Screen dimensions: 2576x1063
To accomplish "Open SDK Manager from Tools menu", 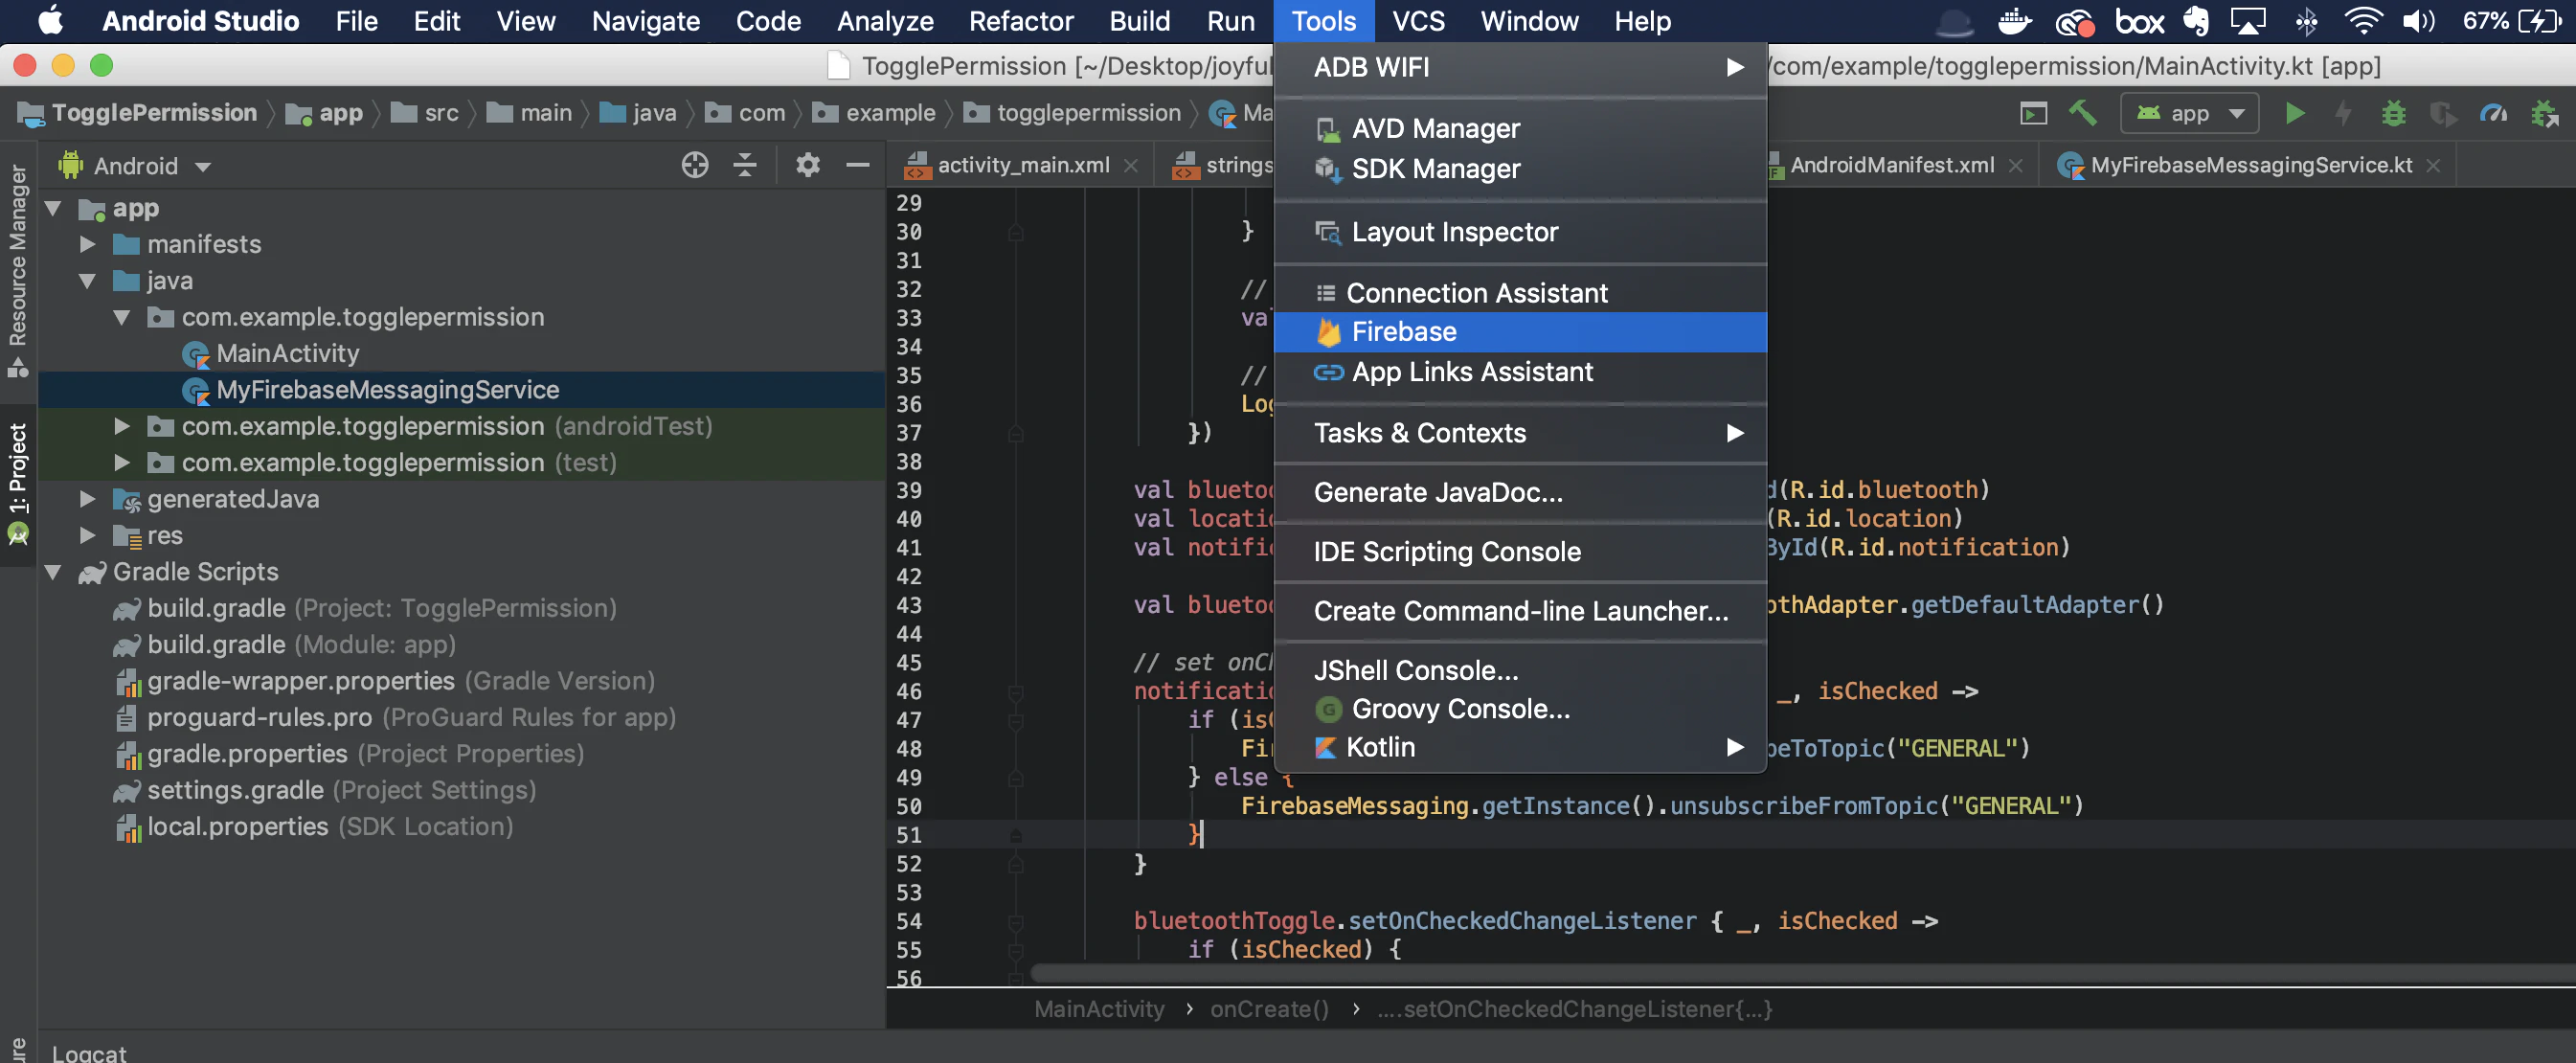I will click(x=1520, y=169).
